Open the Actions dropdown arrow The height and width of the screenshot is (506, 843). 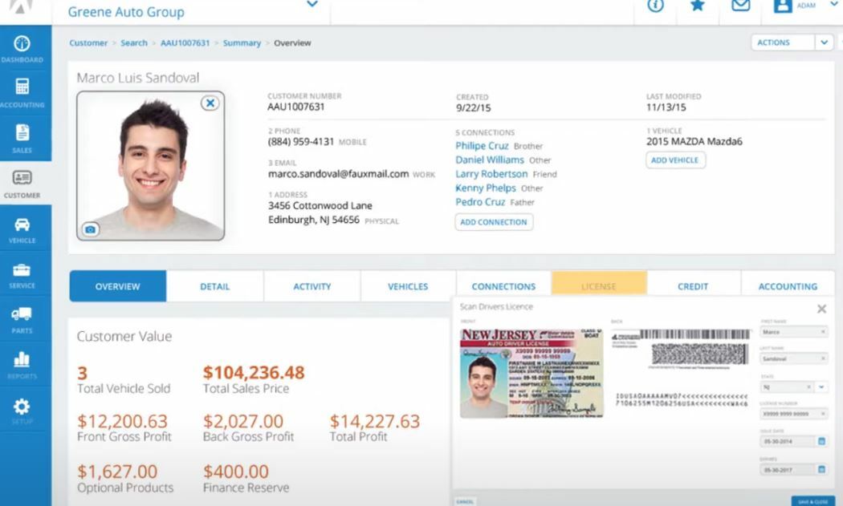pos(824,42)
